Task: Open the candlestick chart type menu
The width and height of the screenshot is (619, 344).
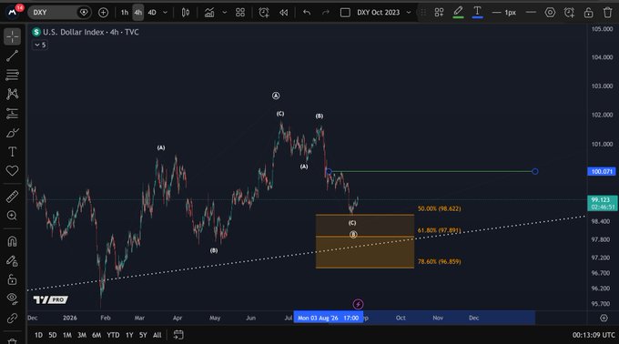Action: (x=186, y=13)
